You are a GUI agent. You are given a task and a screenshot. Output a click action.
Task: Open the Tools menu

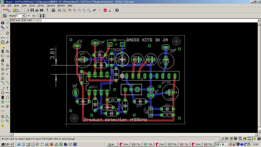pos(32,5)
